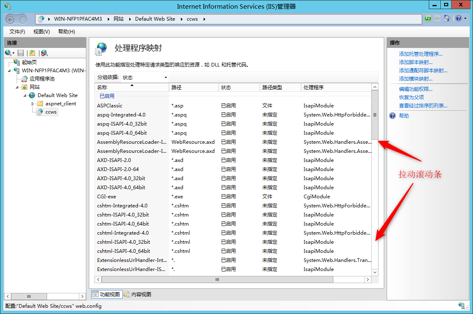Select the cshtm-ISAPI-4.0_32bit row
Image resolution: width=473 pixels, height=314 pixels.
(x=233, y=215)
